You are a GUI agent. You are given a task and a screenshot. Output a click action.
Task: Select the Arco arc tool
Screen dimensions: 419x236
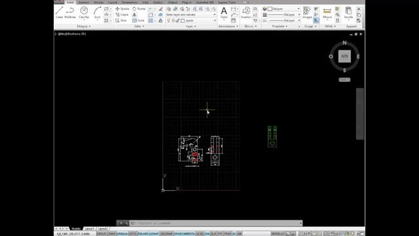point(98,12)
